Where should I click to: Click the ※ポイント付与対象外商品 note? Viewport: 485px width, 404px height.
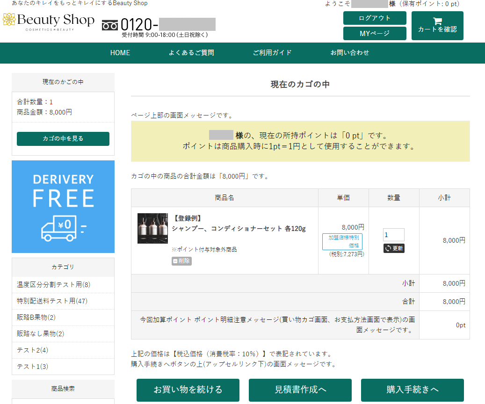coord(204,250)
